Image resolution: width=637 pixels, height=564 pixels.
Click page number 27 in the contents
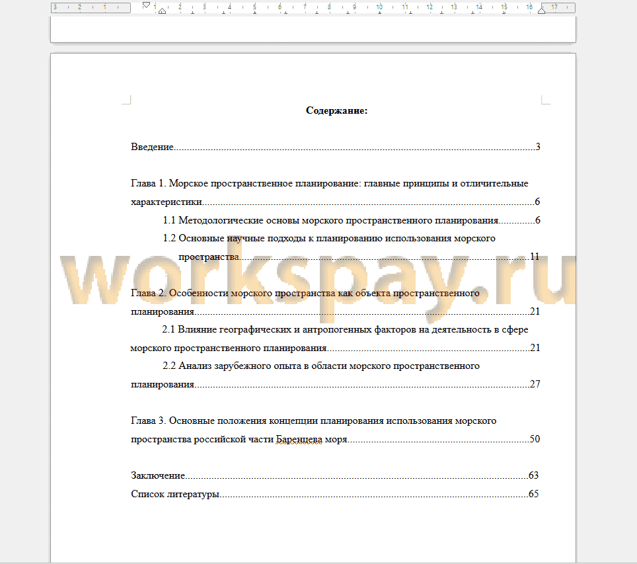point(535,384)
